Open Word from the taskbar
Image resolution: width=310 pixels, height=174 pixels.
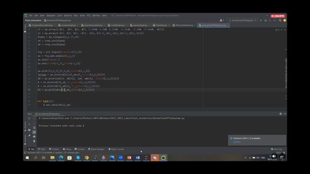tap(138, 158)
